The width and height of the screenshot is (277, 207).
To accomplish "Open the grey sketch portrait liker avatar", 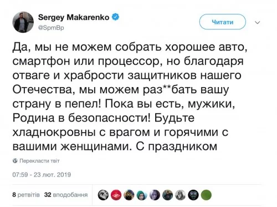I will [x=180, y=195].
